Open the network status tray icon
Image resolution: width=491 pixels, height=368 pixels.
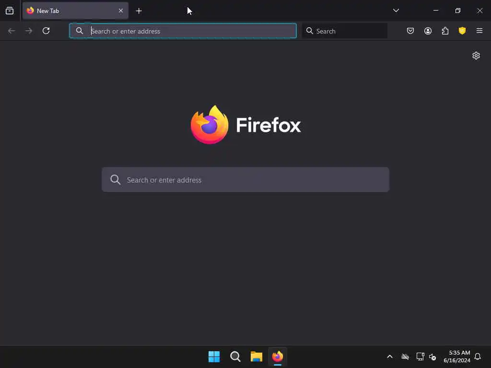420,356
